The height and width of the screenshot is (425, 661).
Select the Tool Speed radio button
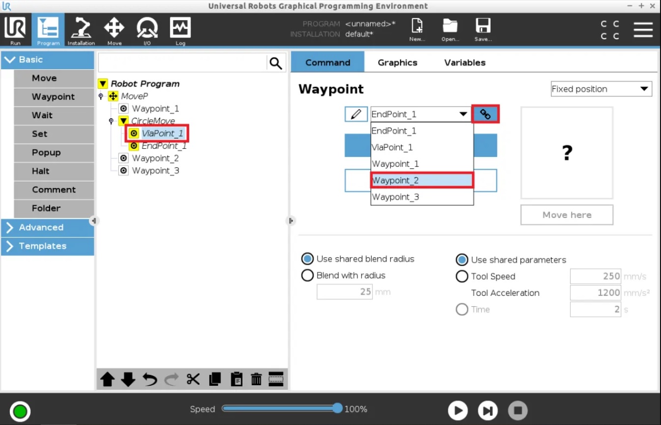462,276
